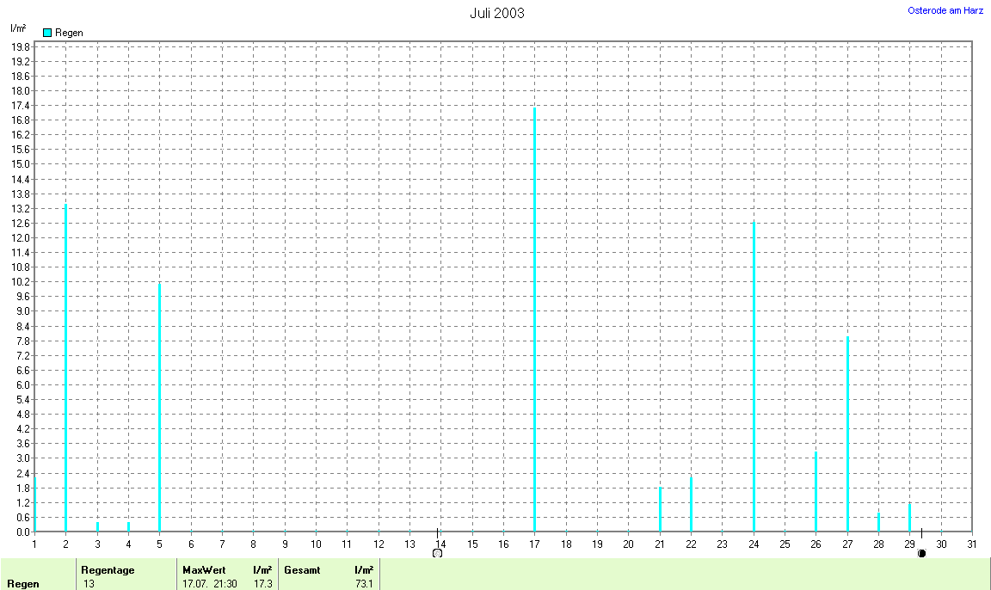
Task: Click the Gesamt total 73.1 value
Action: [364, 584]
